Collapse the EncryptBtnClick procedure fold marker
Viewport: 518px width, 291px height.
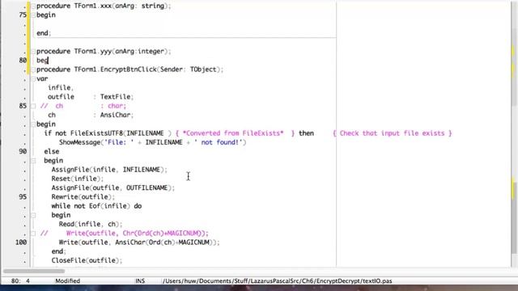[33, 70]
